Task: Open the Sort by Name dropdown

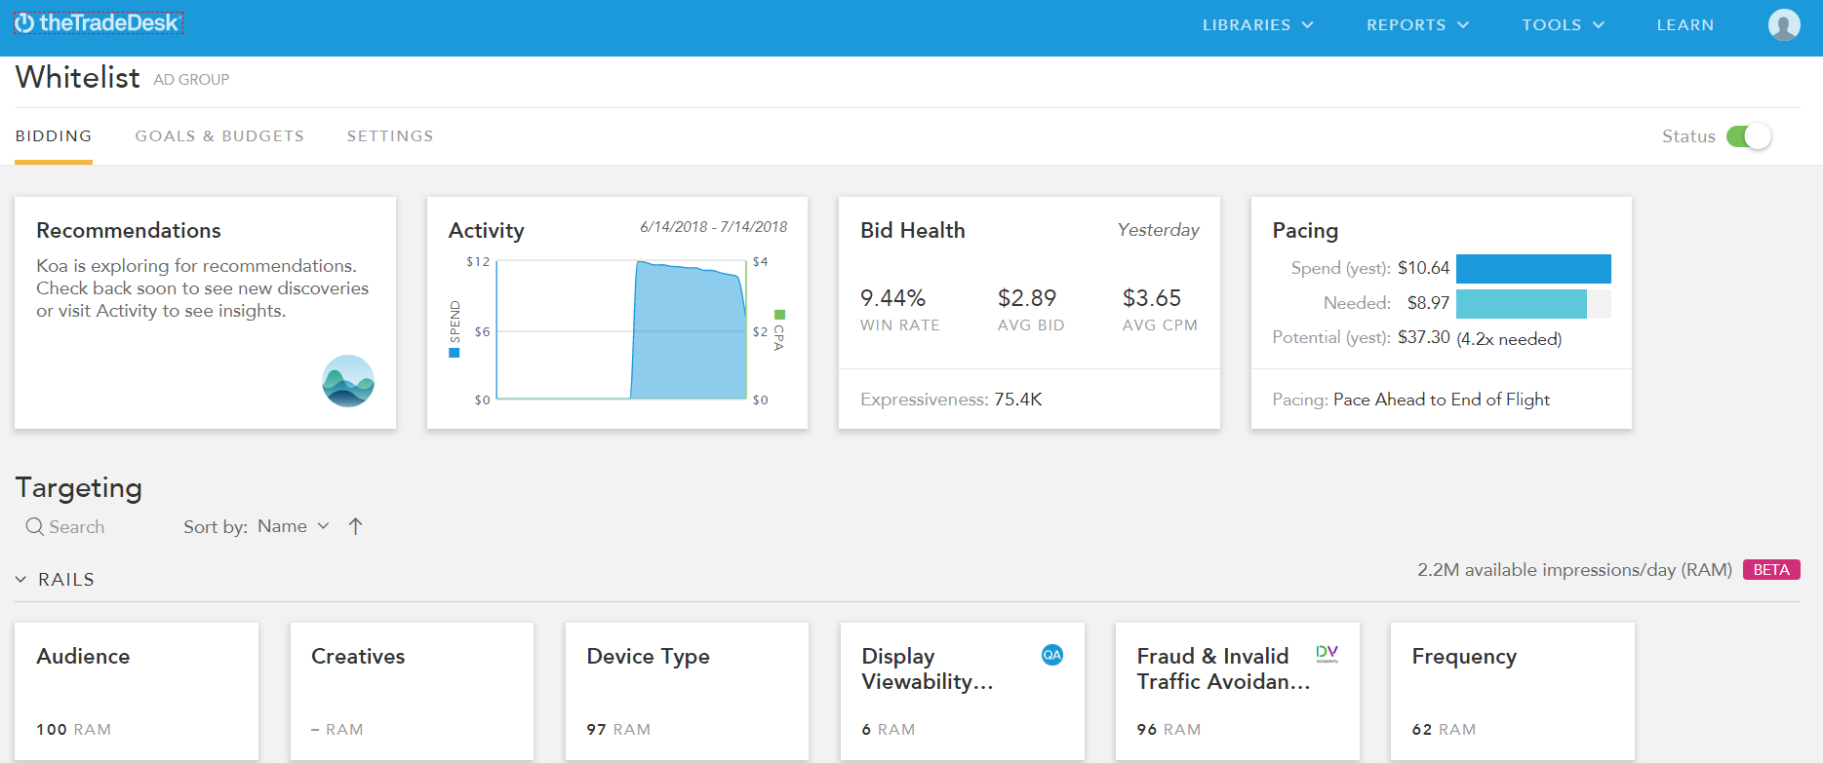Action: click(x=293, y=527)
